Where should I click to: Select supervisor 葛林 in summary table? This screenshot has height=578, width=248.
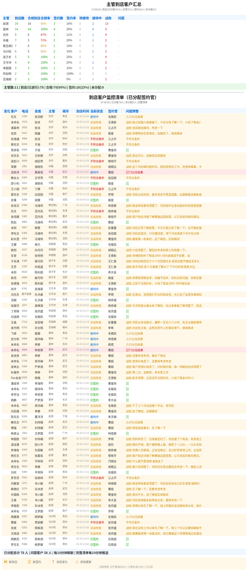click(5, 29)
